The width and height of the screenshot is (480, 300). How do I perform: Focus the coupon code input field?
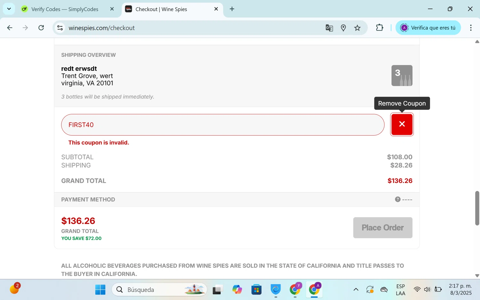(223, 125)
